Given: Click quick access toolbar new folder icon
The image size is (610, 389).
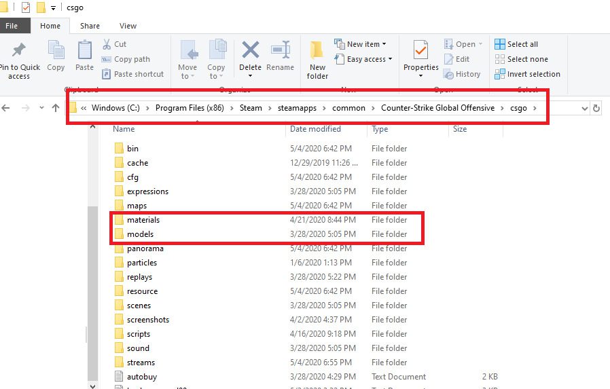Looking at the screenshot, I should [41, 7].
